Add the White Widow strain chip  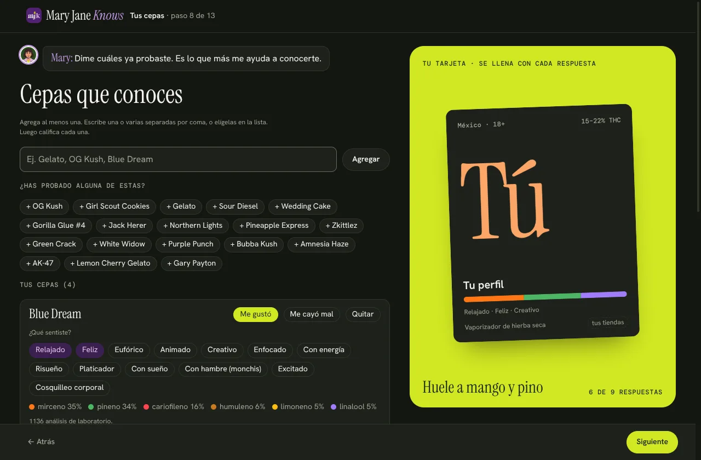tap(119, 244)
